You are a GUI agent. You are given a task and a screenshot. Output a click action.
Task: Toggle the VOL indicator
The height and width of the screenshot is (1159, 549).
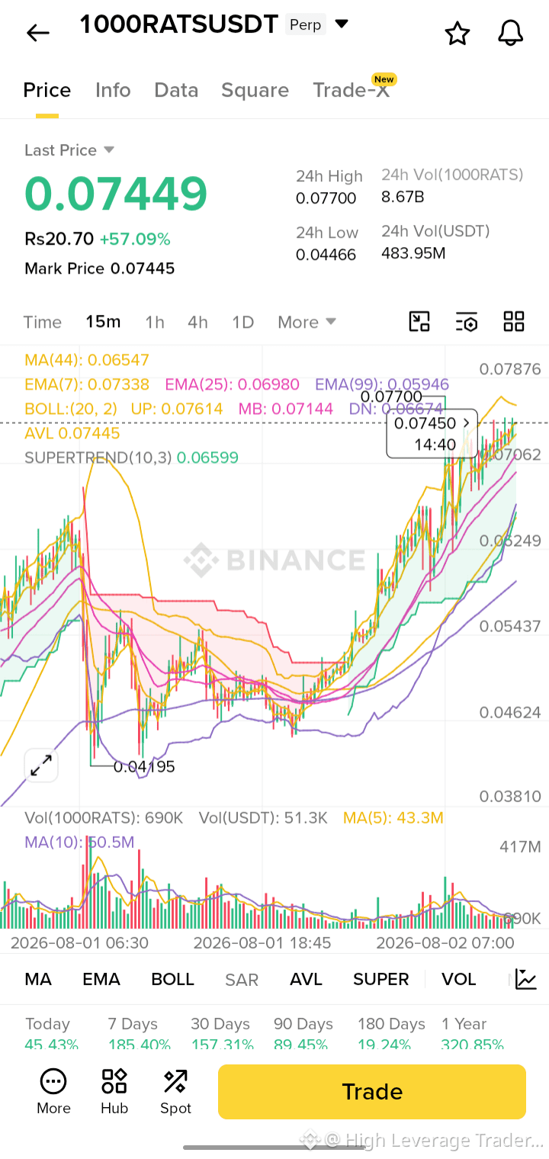point(458,979)
